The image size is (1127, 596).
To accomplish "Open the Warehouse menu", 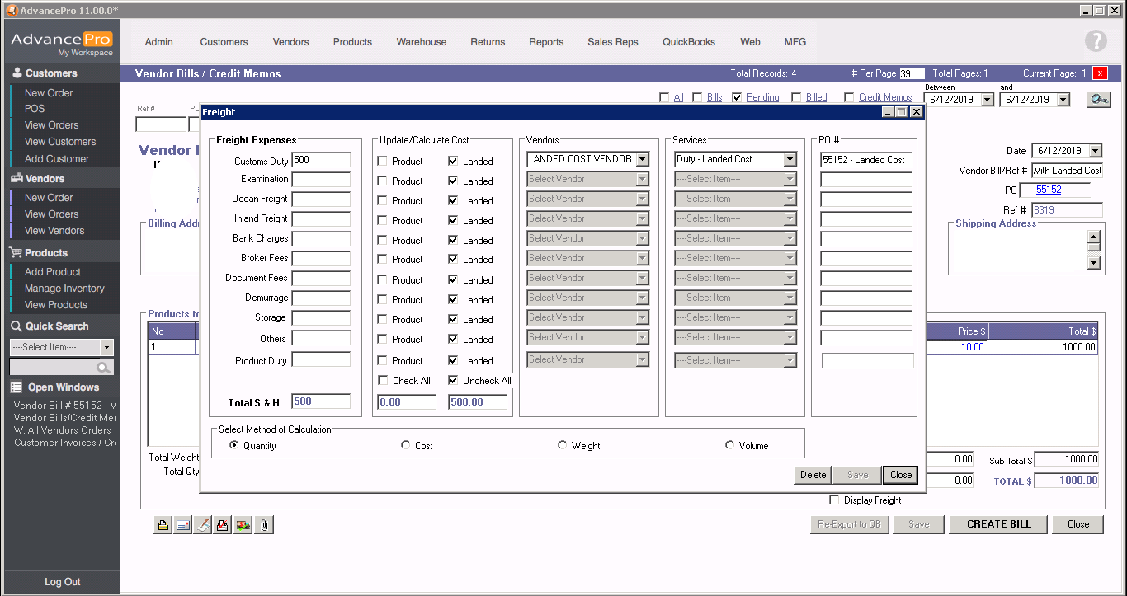I will (421, 42).
